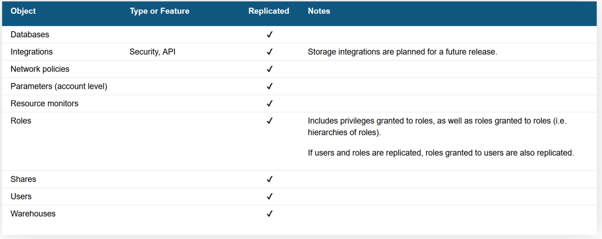Click the Warehouses object label
This screenshot has width=602, height=239.
[33, 214]
